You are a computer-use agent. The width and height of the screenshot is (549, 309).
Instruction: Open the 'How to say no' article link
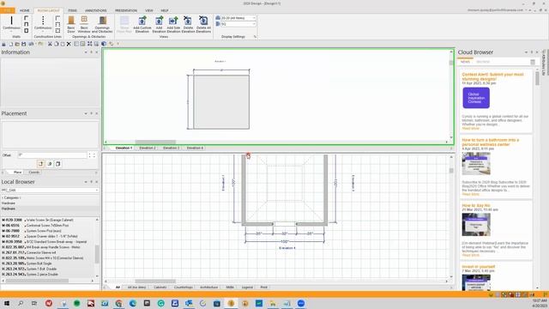coord(476,205)
